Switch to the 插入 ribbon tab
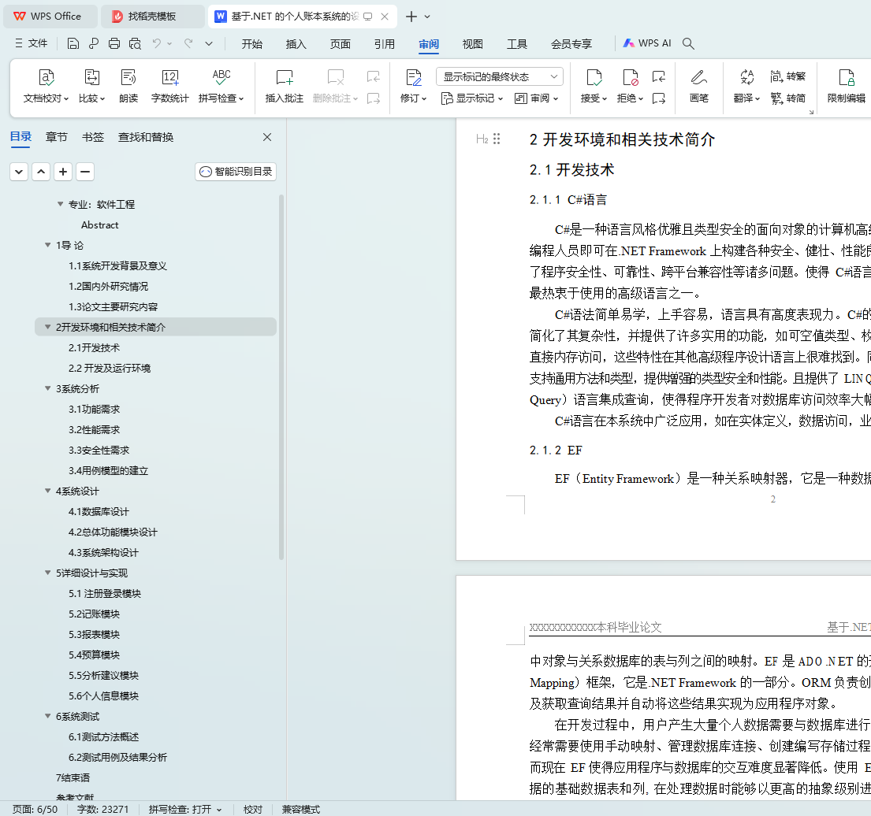Image resolution: width=871 pixels, height=816 pixels. coord(296,44)
